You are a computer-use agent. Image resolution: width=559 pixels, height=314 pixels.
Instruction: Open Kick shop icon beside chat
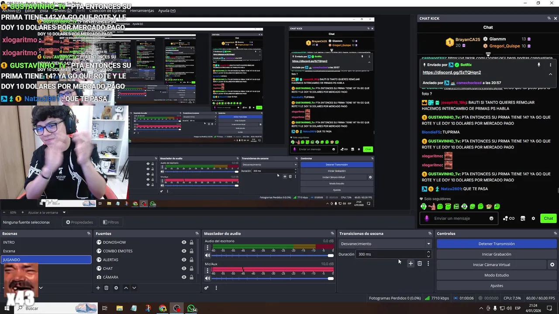tap(523, 218)
